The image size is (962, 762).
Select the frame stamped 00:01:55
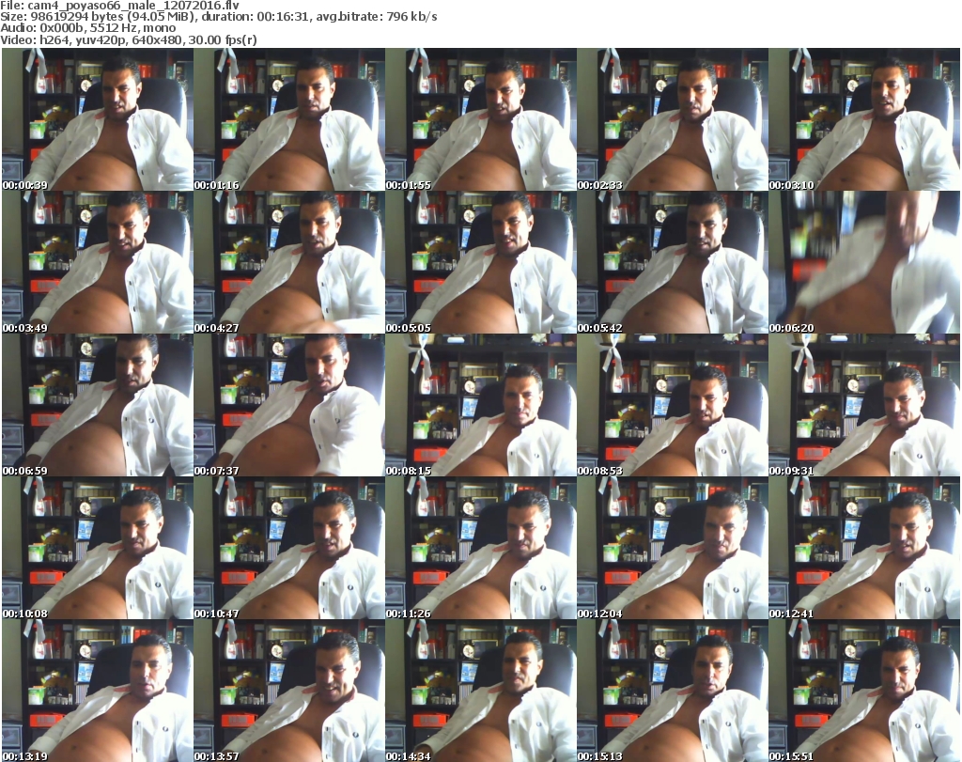tap(480, 119)
